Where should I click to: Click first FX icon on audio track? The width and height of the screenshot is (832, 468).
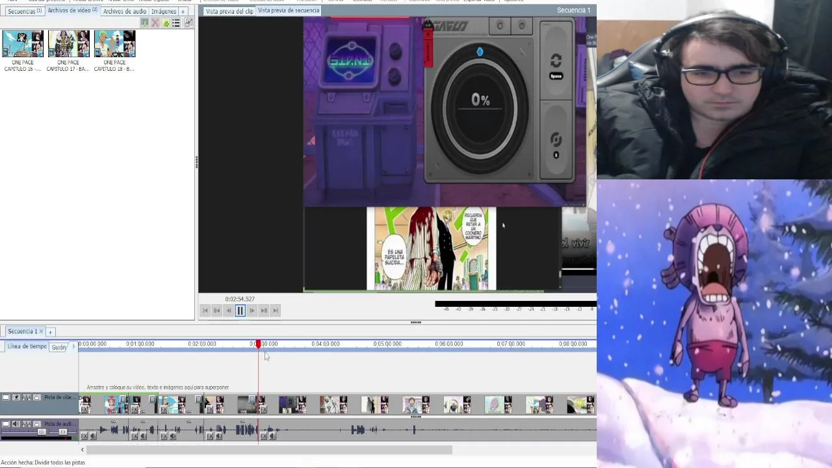[x=84, y=435]
